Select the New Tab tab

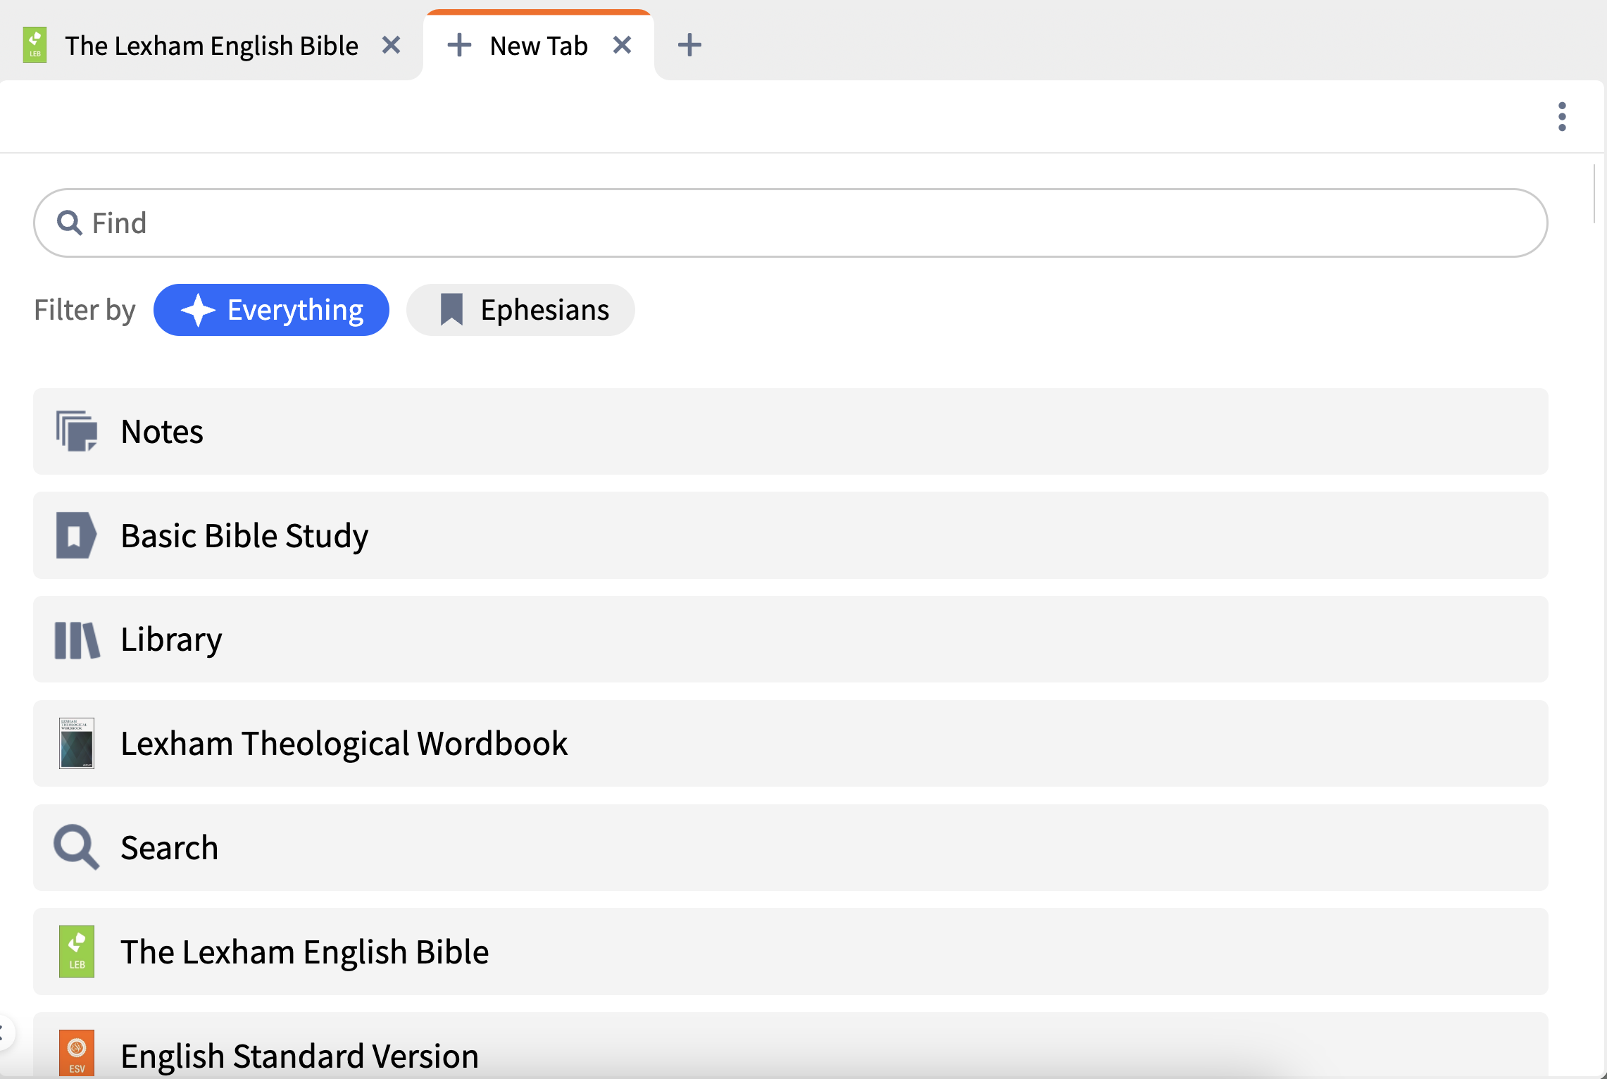[x=539, y=46]
